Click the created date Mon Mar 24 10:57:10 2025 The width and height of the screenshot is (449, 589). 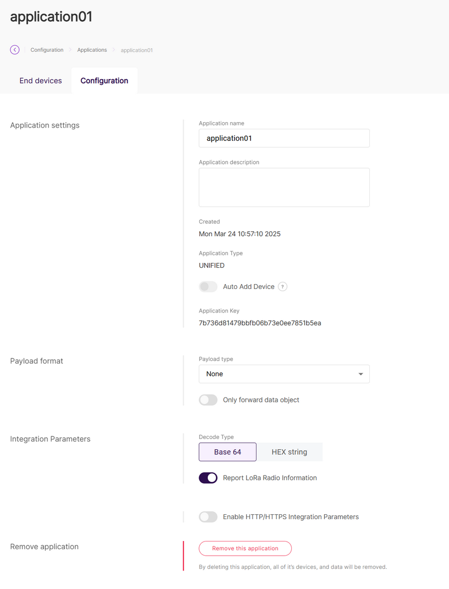coord(240,234)
